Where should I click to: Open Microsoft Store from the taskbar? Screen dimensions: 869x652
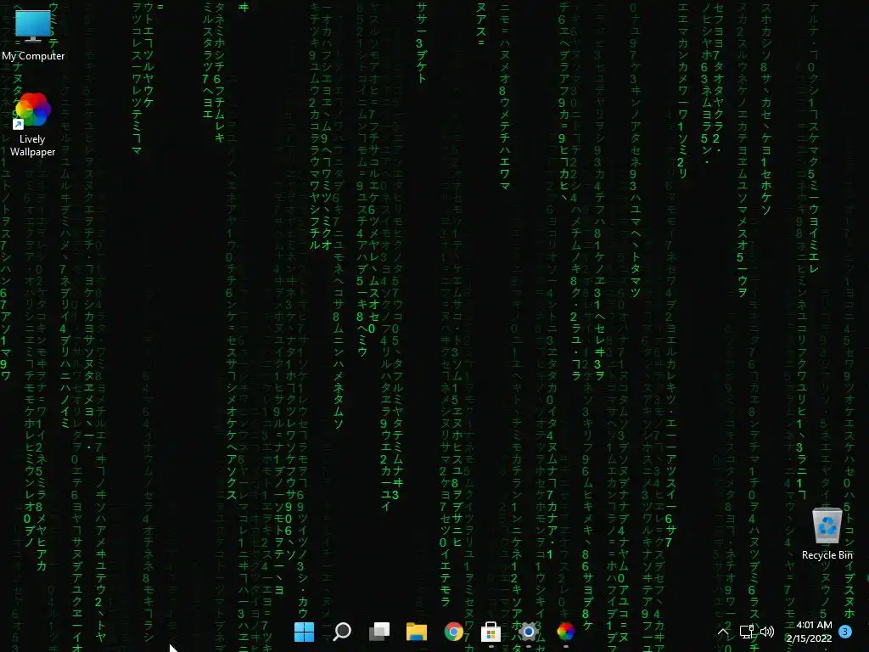[491, 632]
